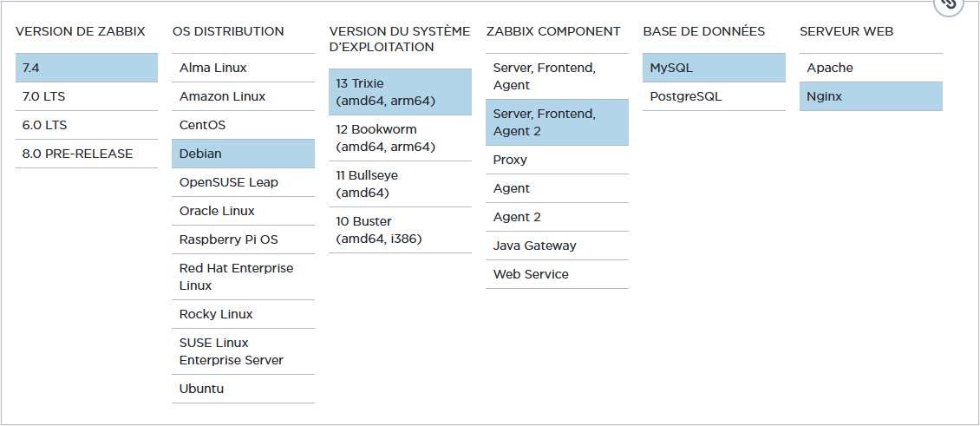This screenshot has width=980, height=426.
Task: Choose Apache as web server
Action: click(x=871, y=68)
